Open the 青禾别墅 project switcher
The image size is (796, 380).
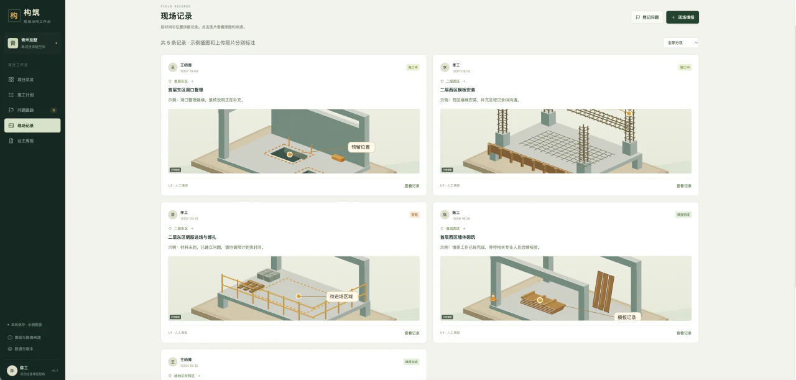pyautogui.click(x=32, y=43)
